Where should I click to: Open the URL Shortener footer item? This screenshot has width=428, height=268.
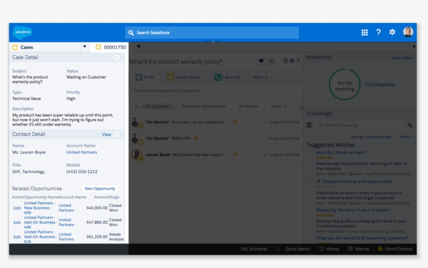(254, 249)
